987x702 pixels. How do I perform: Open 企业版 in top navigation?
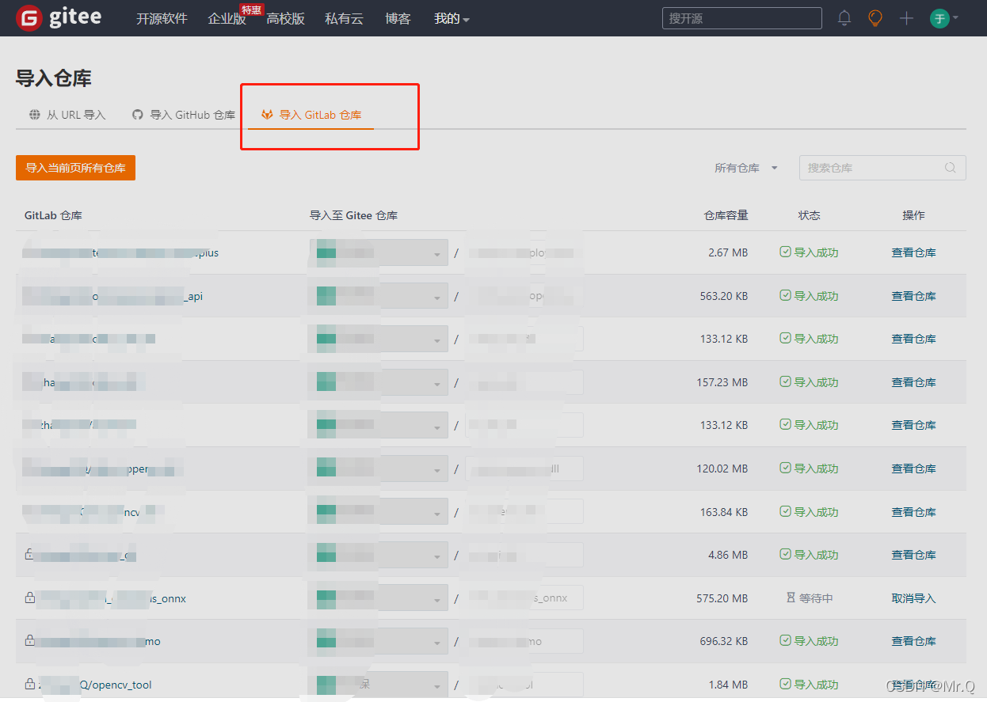(227, 18)
